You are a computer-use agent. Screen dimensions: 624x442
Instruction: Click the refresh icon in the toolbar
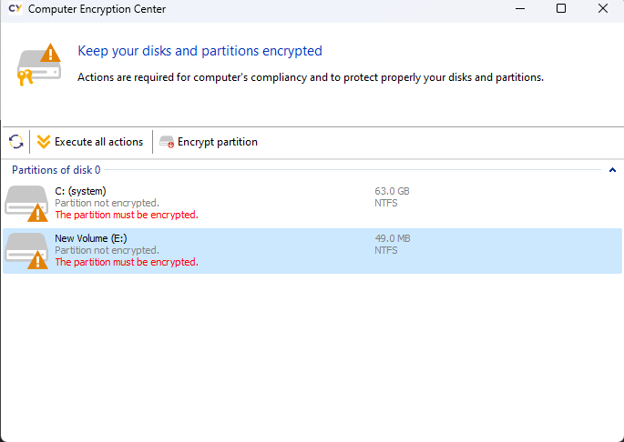click(15, 142)
